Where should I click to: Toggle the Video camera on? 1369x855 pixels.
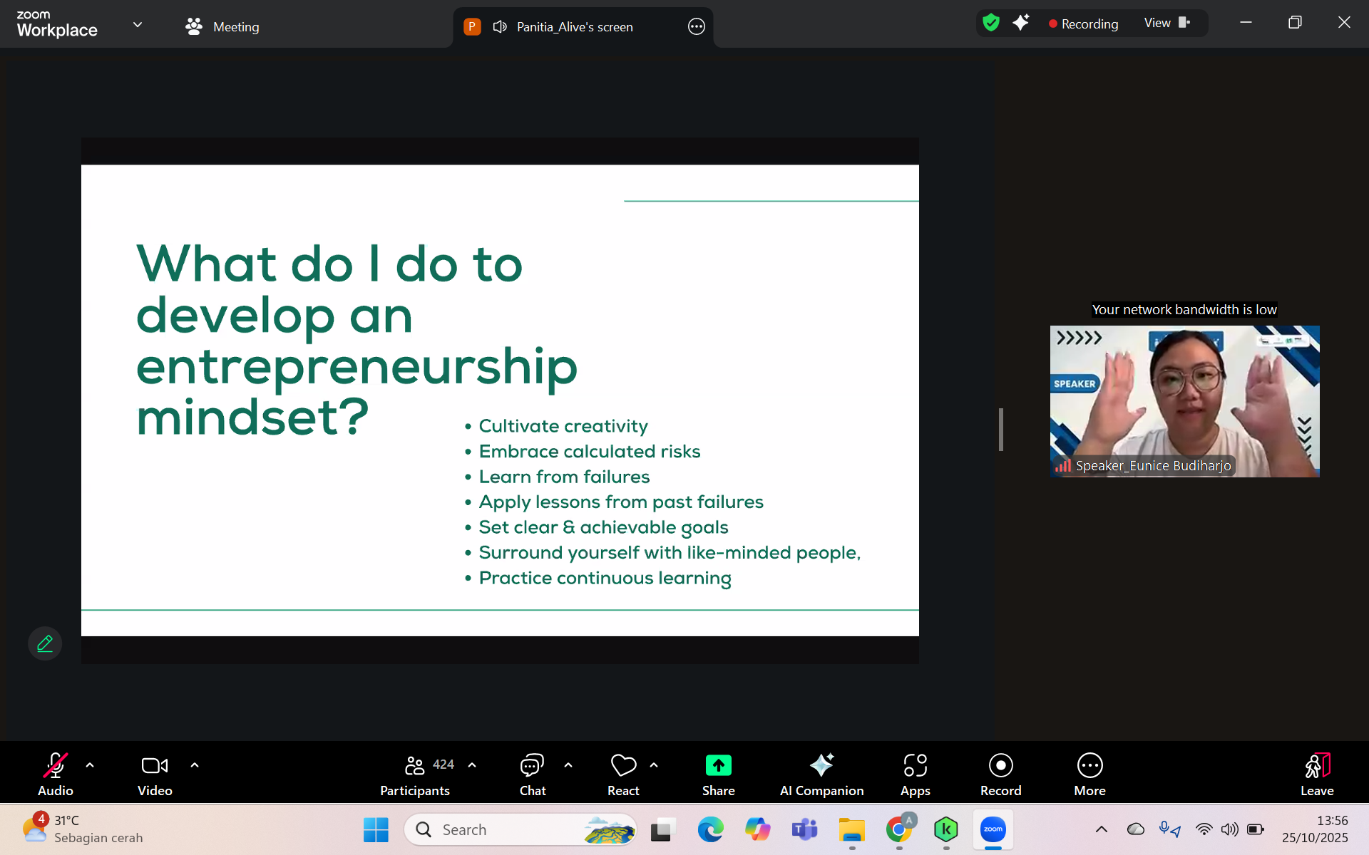coord(155,774)
